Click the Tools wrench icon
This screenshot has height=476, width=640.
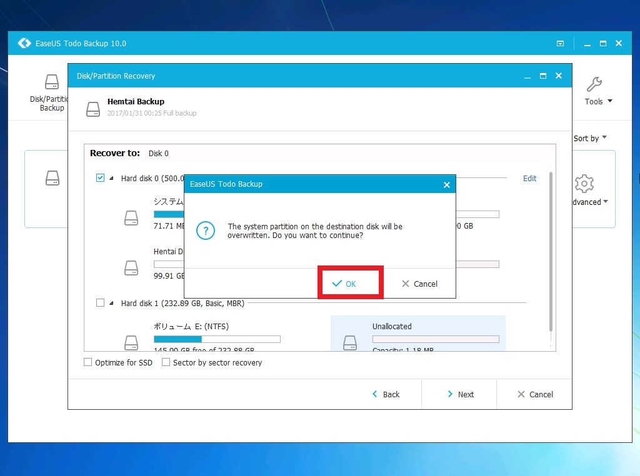tap(594, 84)
